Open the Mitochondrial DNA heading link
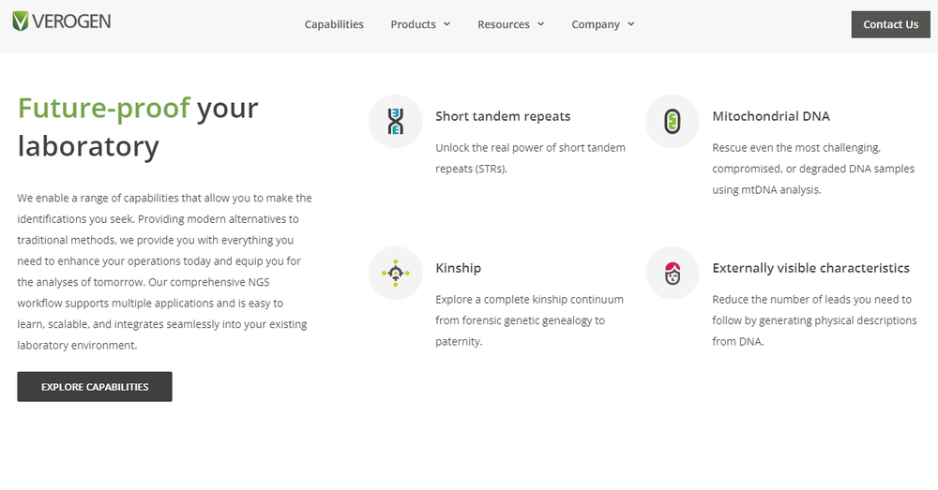The height and width of the screenshot is (490, 938). point(771,116)
